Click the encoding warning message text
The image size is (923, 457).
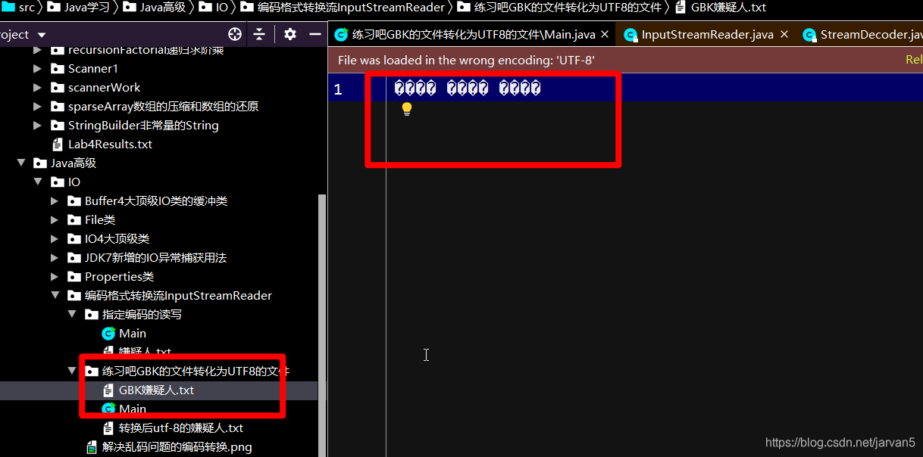click(x=466, y=60)
